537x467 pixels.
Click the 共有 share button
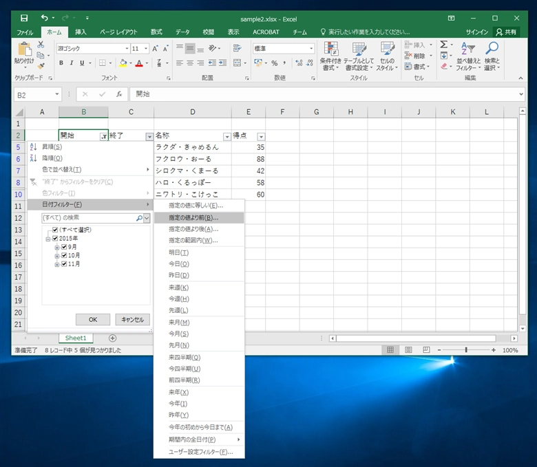tap(506, 32)
